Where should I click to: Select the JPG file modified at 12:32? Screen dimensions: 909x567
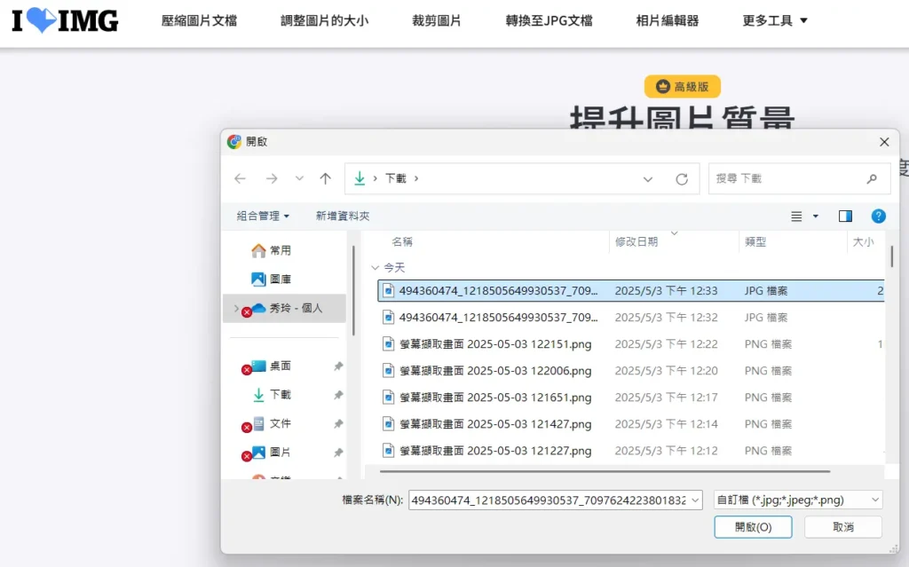pyautogui.click(x=631, y=317)
